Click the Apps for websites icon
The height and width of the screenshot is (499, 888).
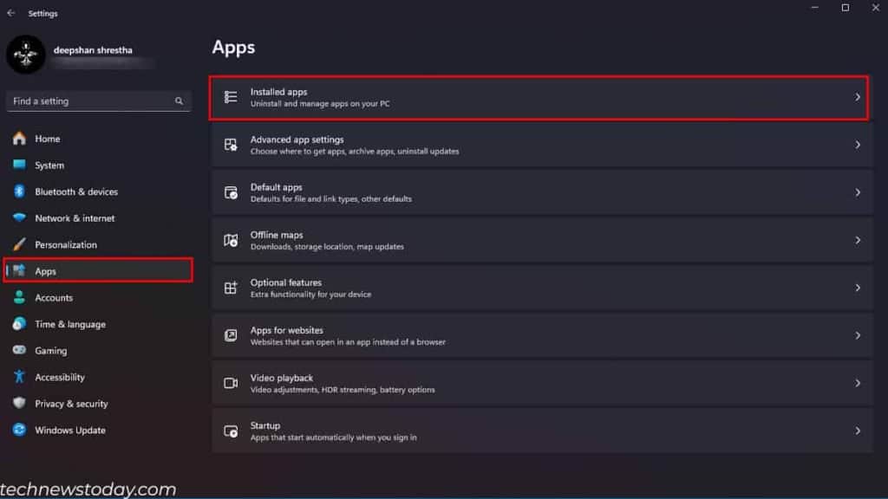pos(230,335)
